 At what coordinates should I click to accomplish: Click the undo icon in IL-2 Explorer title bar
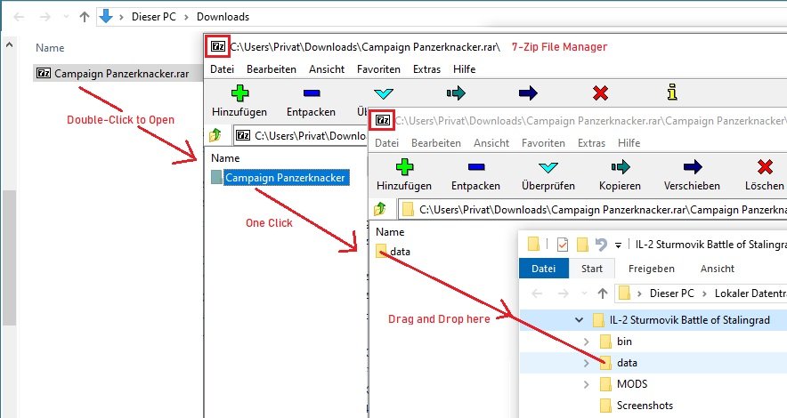click(x=601, y=244)
